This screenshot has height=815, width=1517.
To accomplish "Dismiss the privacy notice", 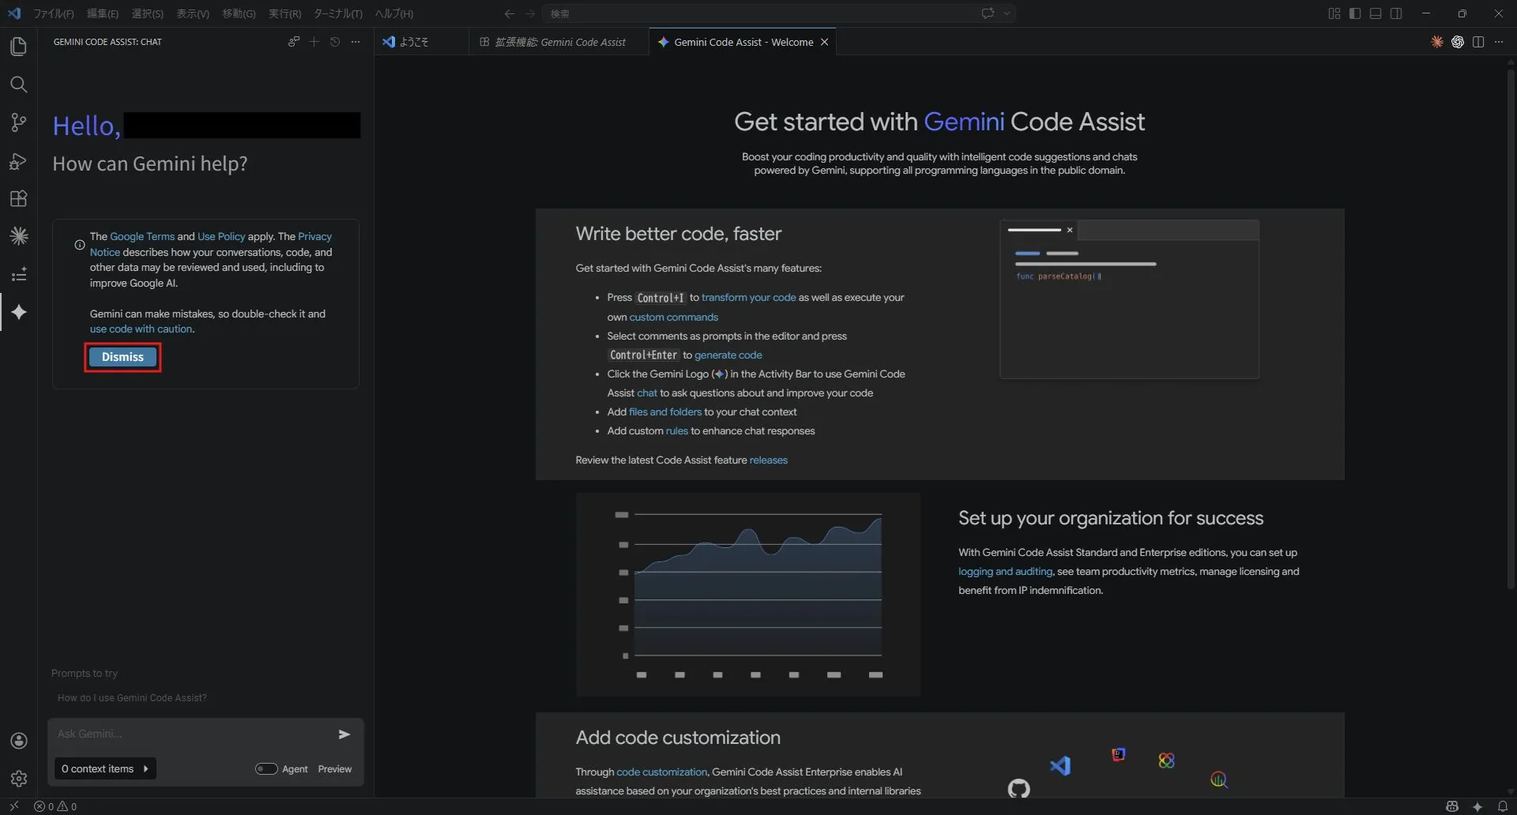I will (122, 357).
